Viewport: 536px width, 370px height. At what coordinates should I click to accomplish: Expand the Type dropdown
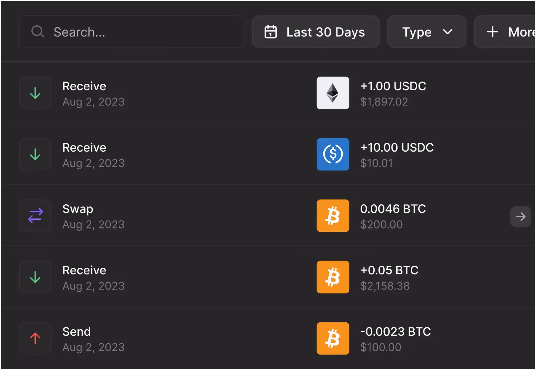pos(426,32)
